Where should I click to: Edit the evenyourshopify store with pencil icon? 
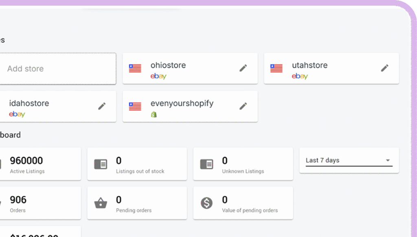pyautogui.click(x=243, y=106)
